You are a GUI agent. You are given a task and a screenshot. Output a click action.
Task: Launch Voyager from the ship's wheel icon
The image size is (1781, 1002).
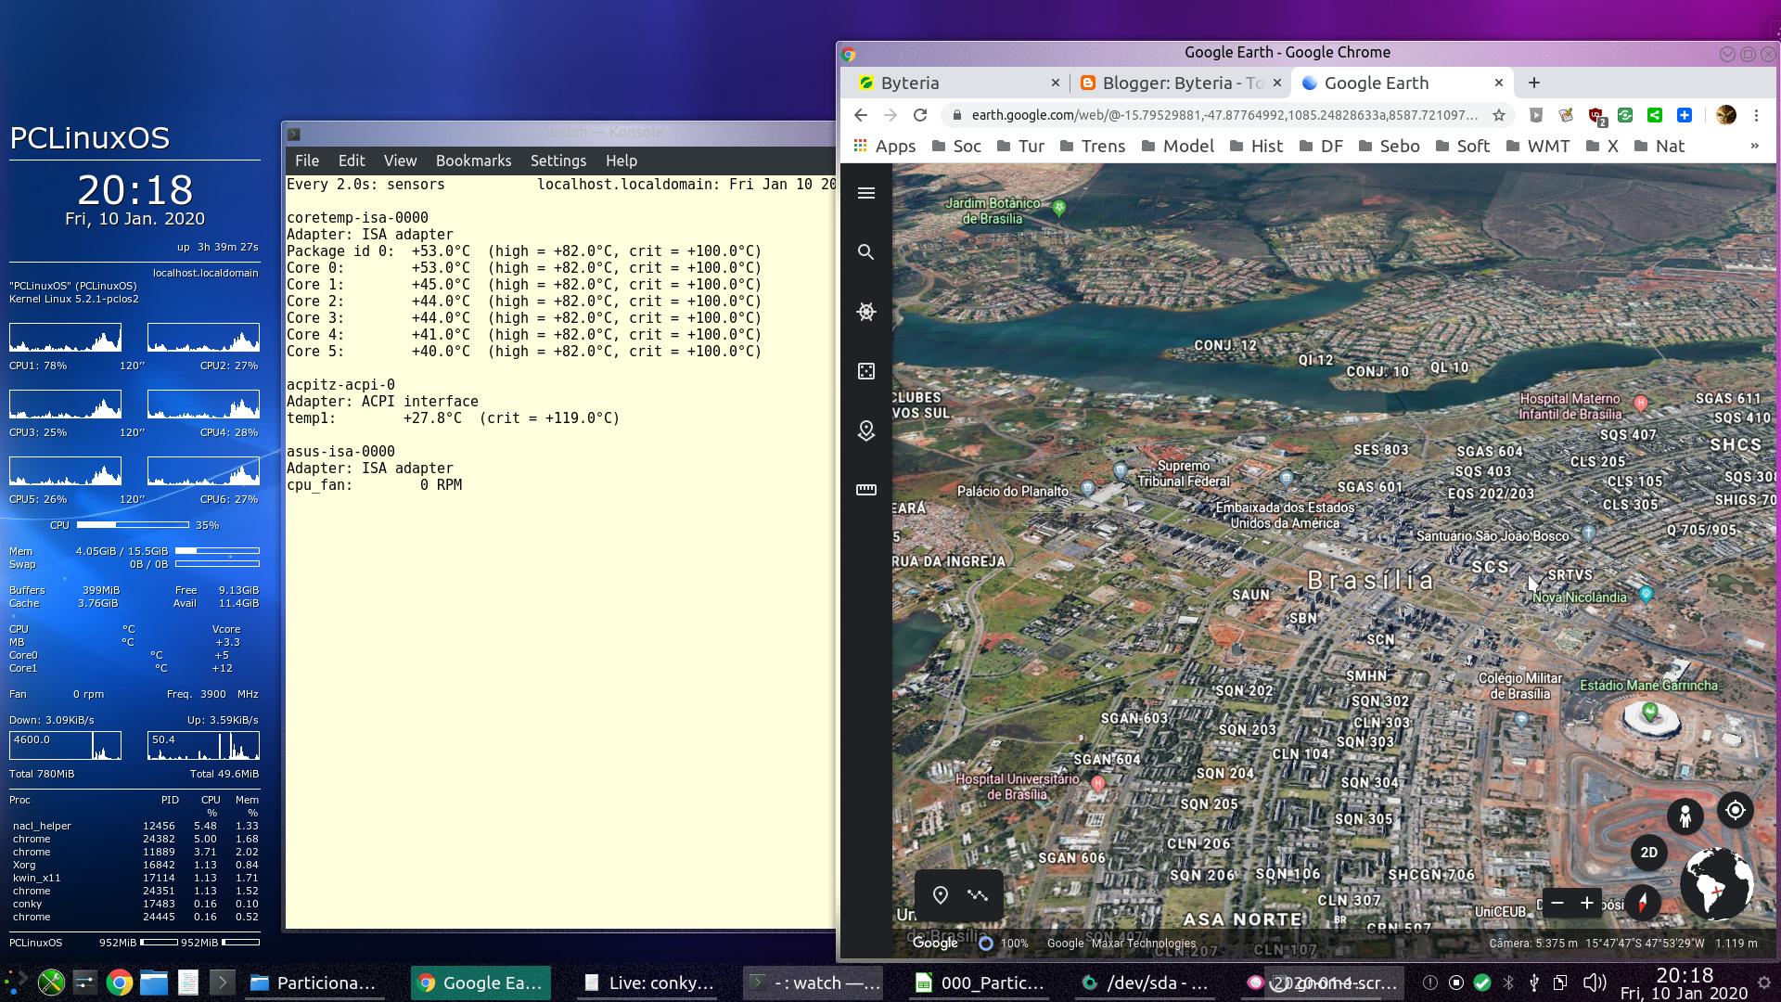coord(866,312)
